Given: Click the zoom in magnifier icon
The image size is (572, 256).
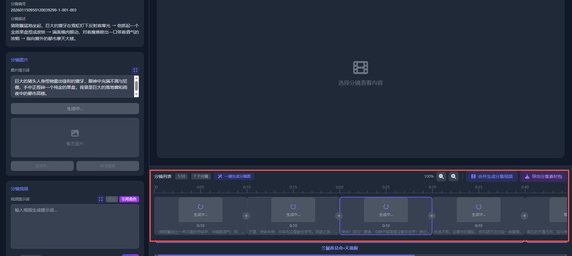Looking at the screenshot, I should click(454, 176).
